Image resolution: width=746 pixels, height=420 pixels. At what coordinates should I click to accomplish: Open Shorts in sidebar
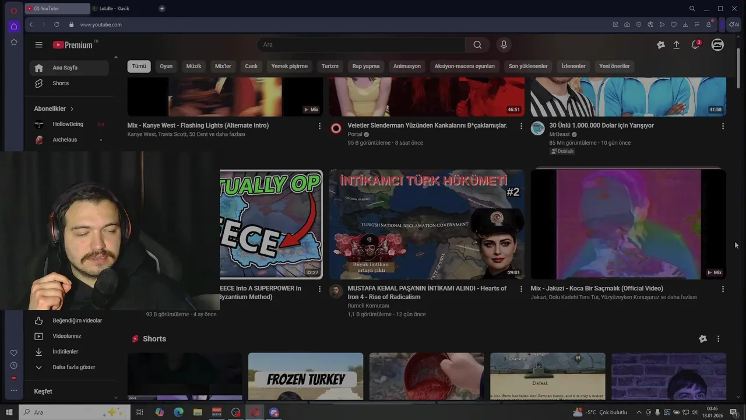pyautogui.click(x=69, y=83)
